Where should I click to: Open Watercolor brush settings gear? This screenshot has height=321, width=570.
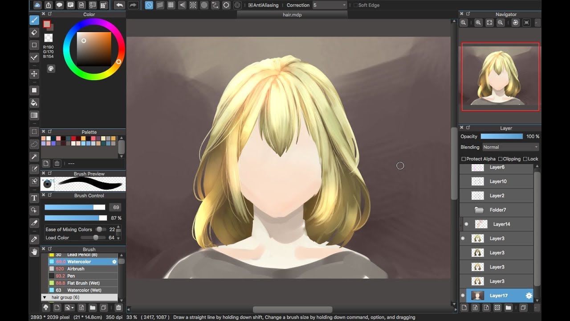[114, 262]
